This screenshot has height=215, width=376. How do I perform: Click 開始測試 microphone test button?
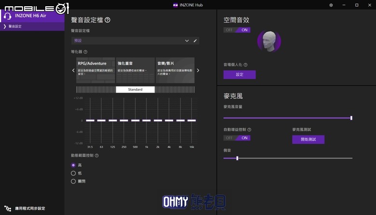[x=308, y=139]
